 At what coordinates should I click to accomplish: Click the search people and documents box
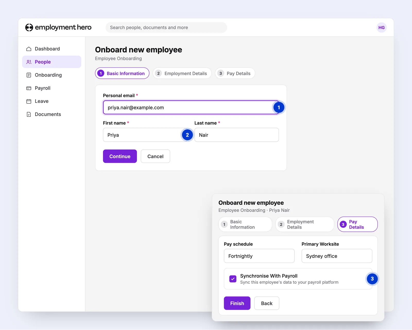point(166,28)
